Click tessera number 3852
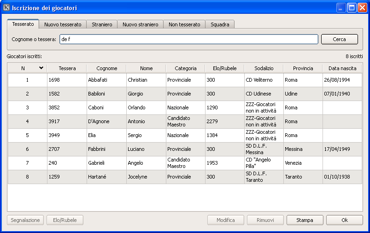This screenshot has height=233, width=370. (54, 108)
